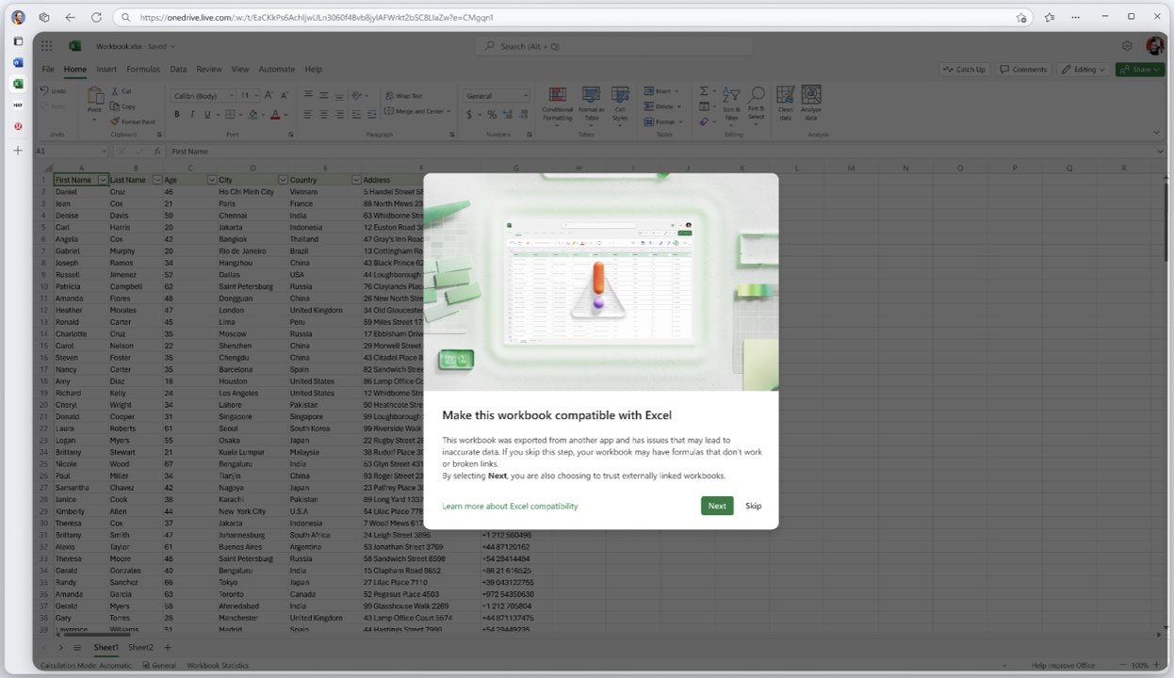Screen dimensions: 1174x678
Task: Switch to the Formulas ribbon tab
Action: click(x=143, y=69)
